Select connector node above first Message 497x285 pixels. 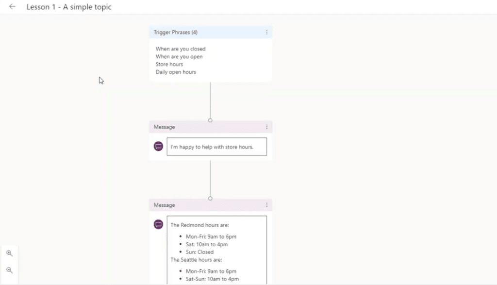[x=210, y=120]
